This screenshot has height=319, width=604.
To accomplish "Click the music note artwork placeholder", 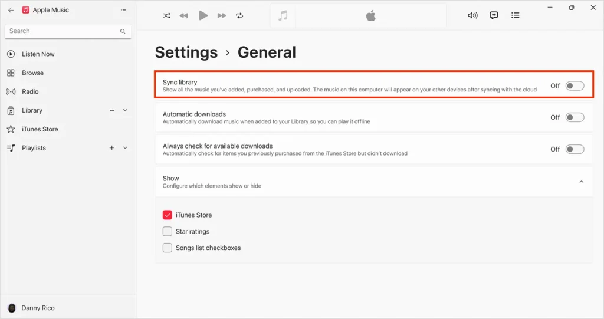I will pos(283,16).
